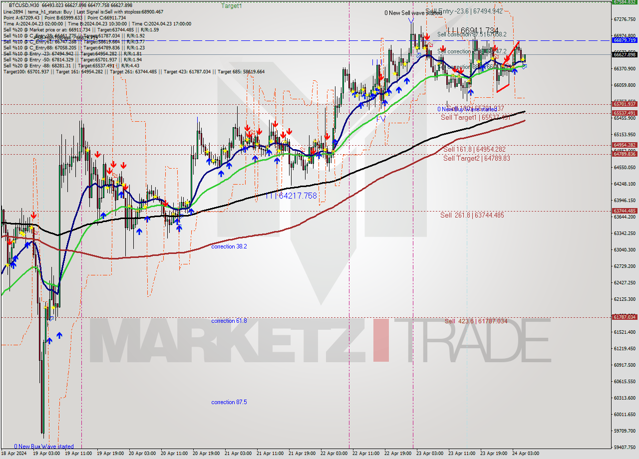639x459 pixels.
Task: Click '20 Apr 11:00' on time axis
Action: [x=174, y=454]
